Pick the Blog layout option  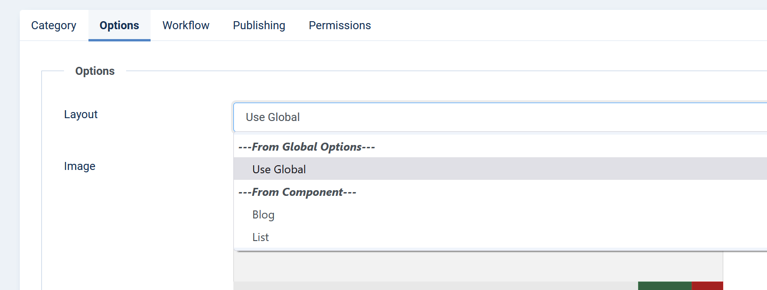point(500,215)
